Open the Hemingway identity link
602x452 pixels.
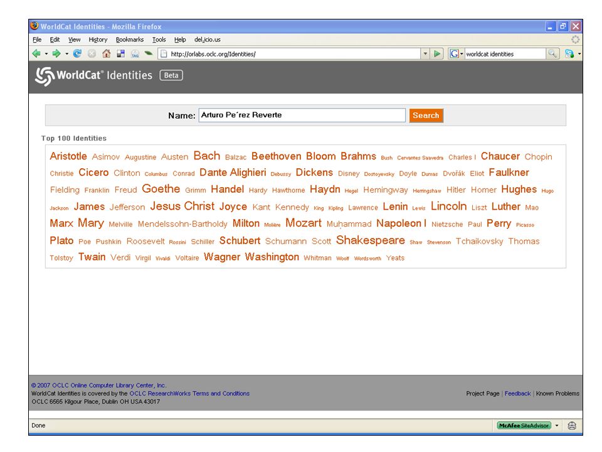(386, 190)
